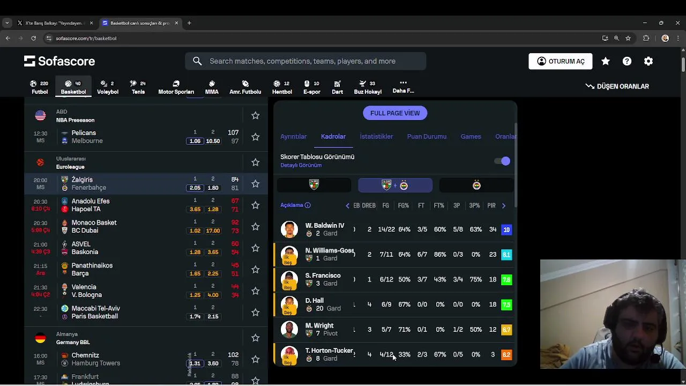Switch to Games tab
Image resolution: width=686 pixels, height=386 pixels.
coord(471,137)
